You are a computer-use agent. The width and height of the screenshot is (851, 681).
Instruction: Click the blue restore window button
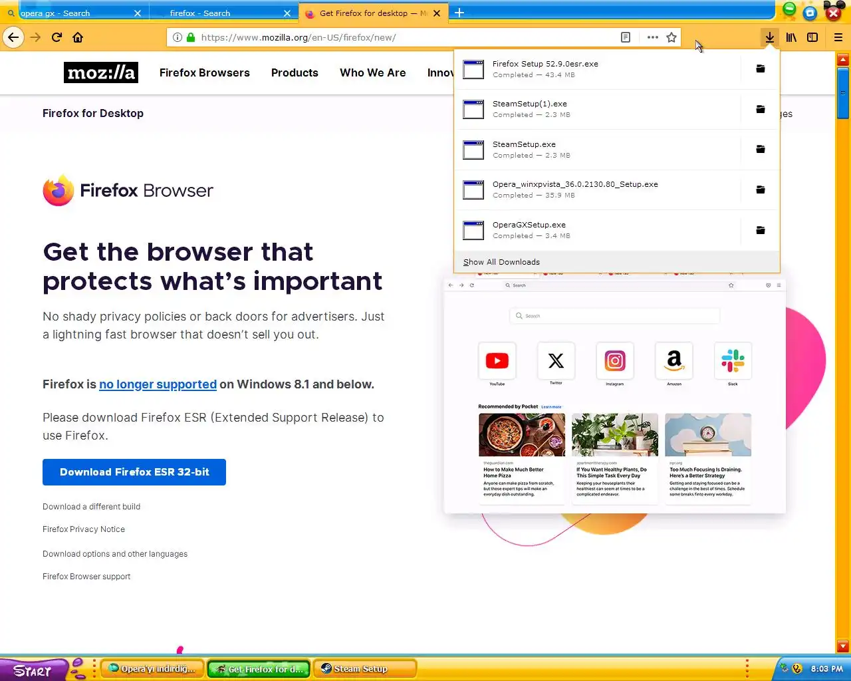(x=810, y=13)
